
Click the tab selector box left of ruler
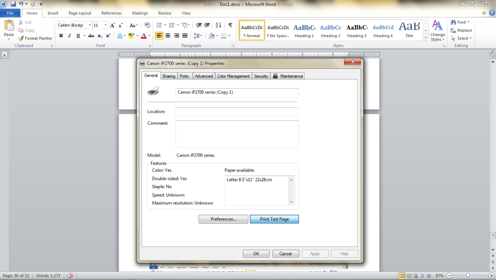[x=4, y=55]
